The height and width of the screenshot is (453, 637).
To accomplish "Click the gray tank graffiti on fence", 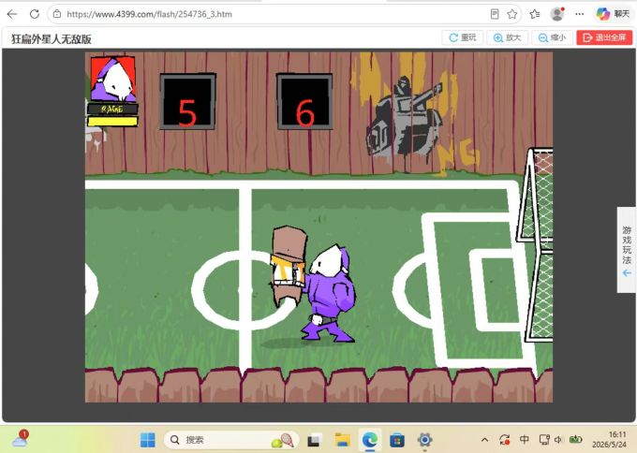I will pos(404,122).
